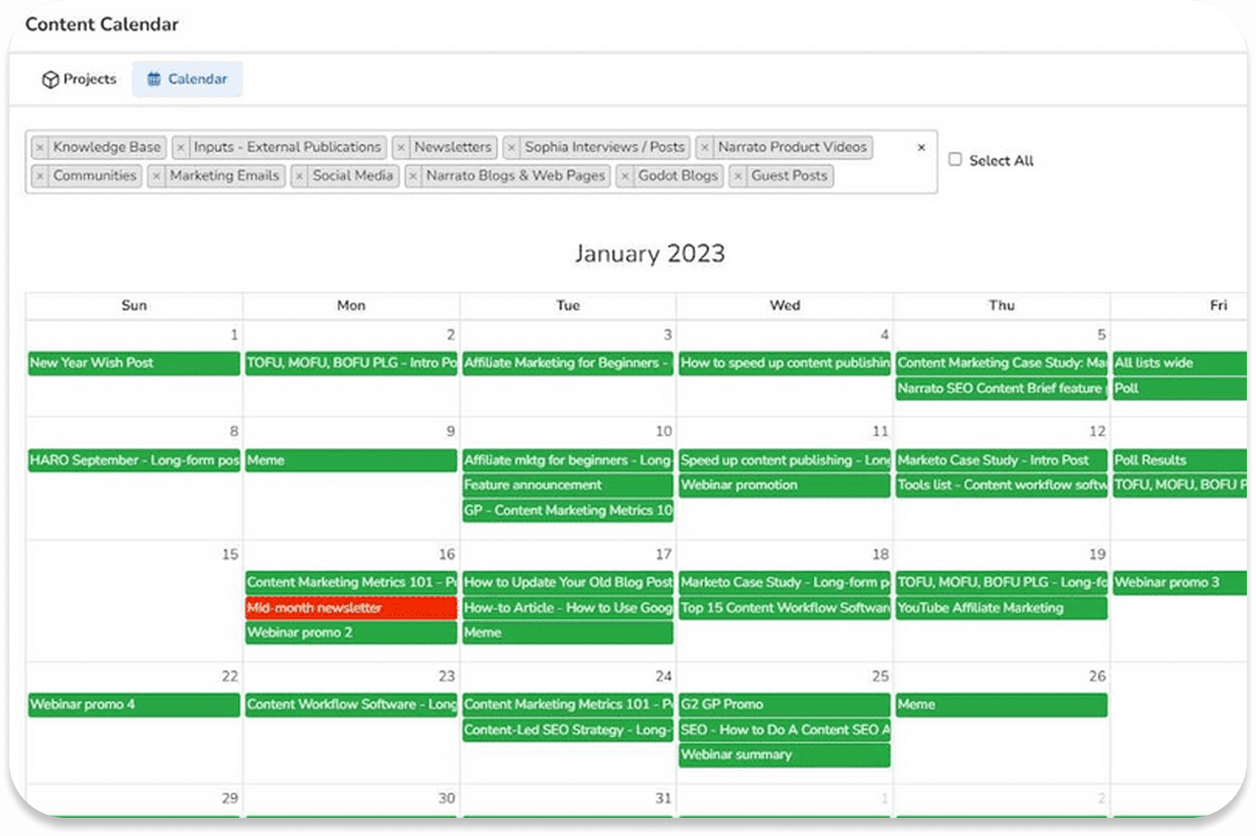Remove Inputs - External Publications tag
The width and height of the screenshot is (1256, 836).
pyautogui.click(x=181, y=148)
